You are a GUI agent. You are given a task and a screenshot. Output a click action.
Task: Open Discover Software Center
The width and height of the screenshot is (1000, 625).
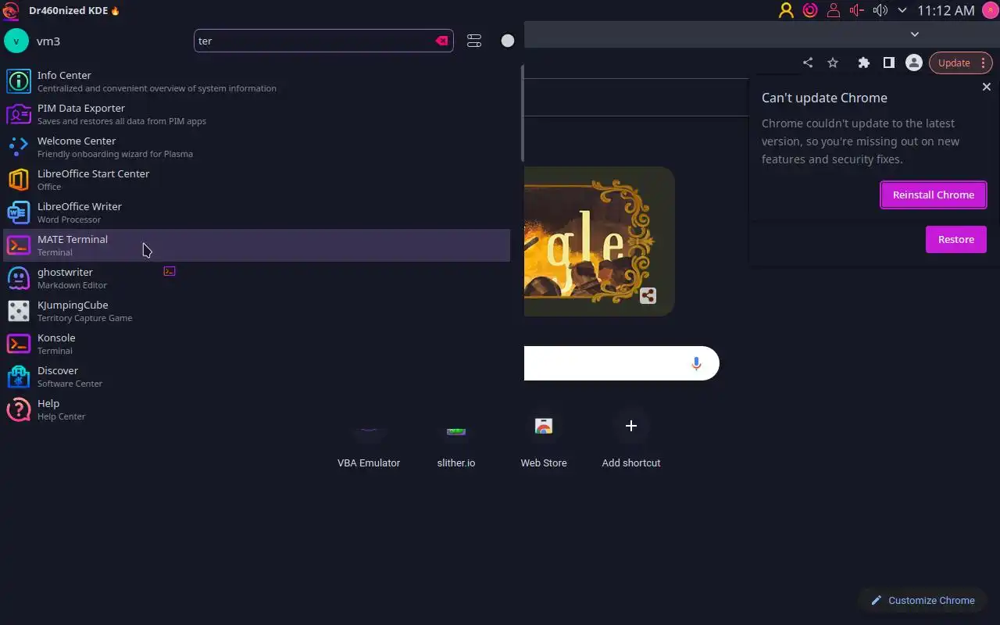tap(257, 377)
